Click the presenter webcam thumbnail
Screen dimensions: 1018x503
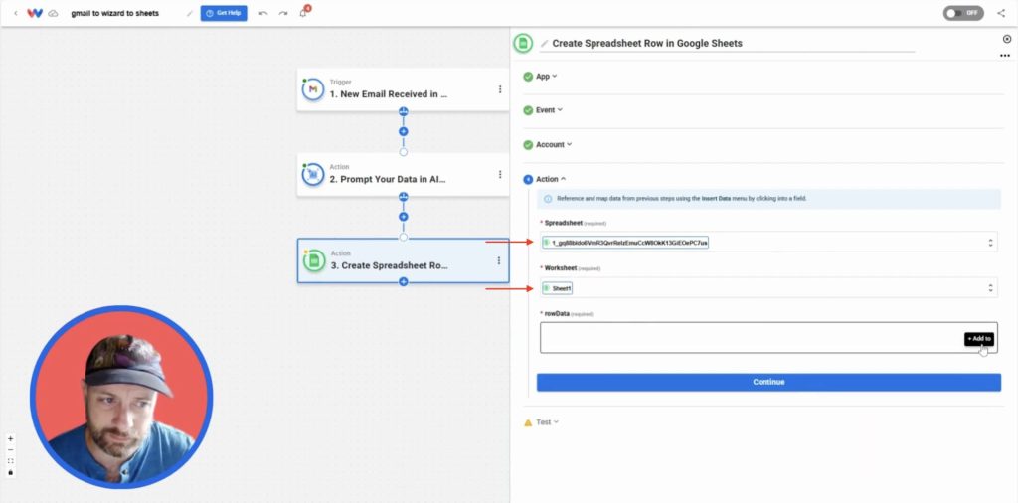point(121,398)
